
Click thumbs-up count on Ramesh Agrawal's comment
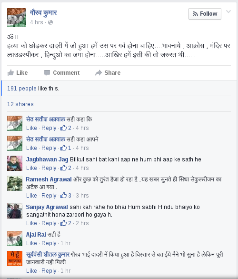(x=66, y=196)
